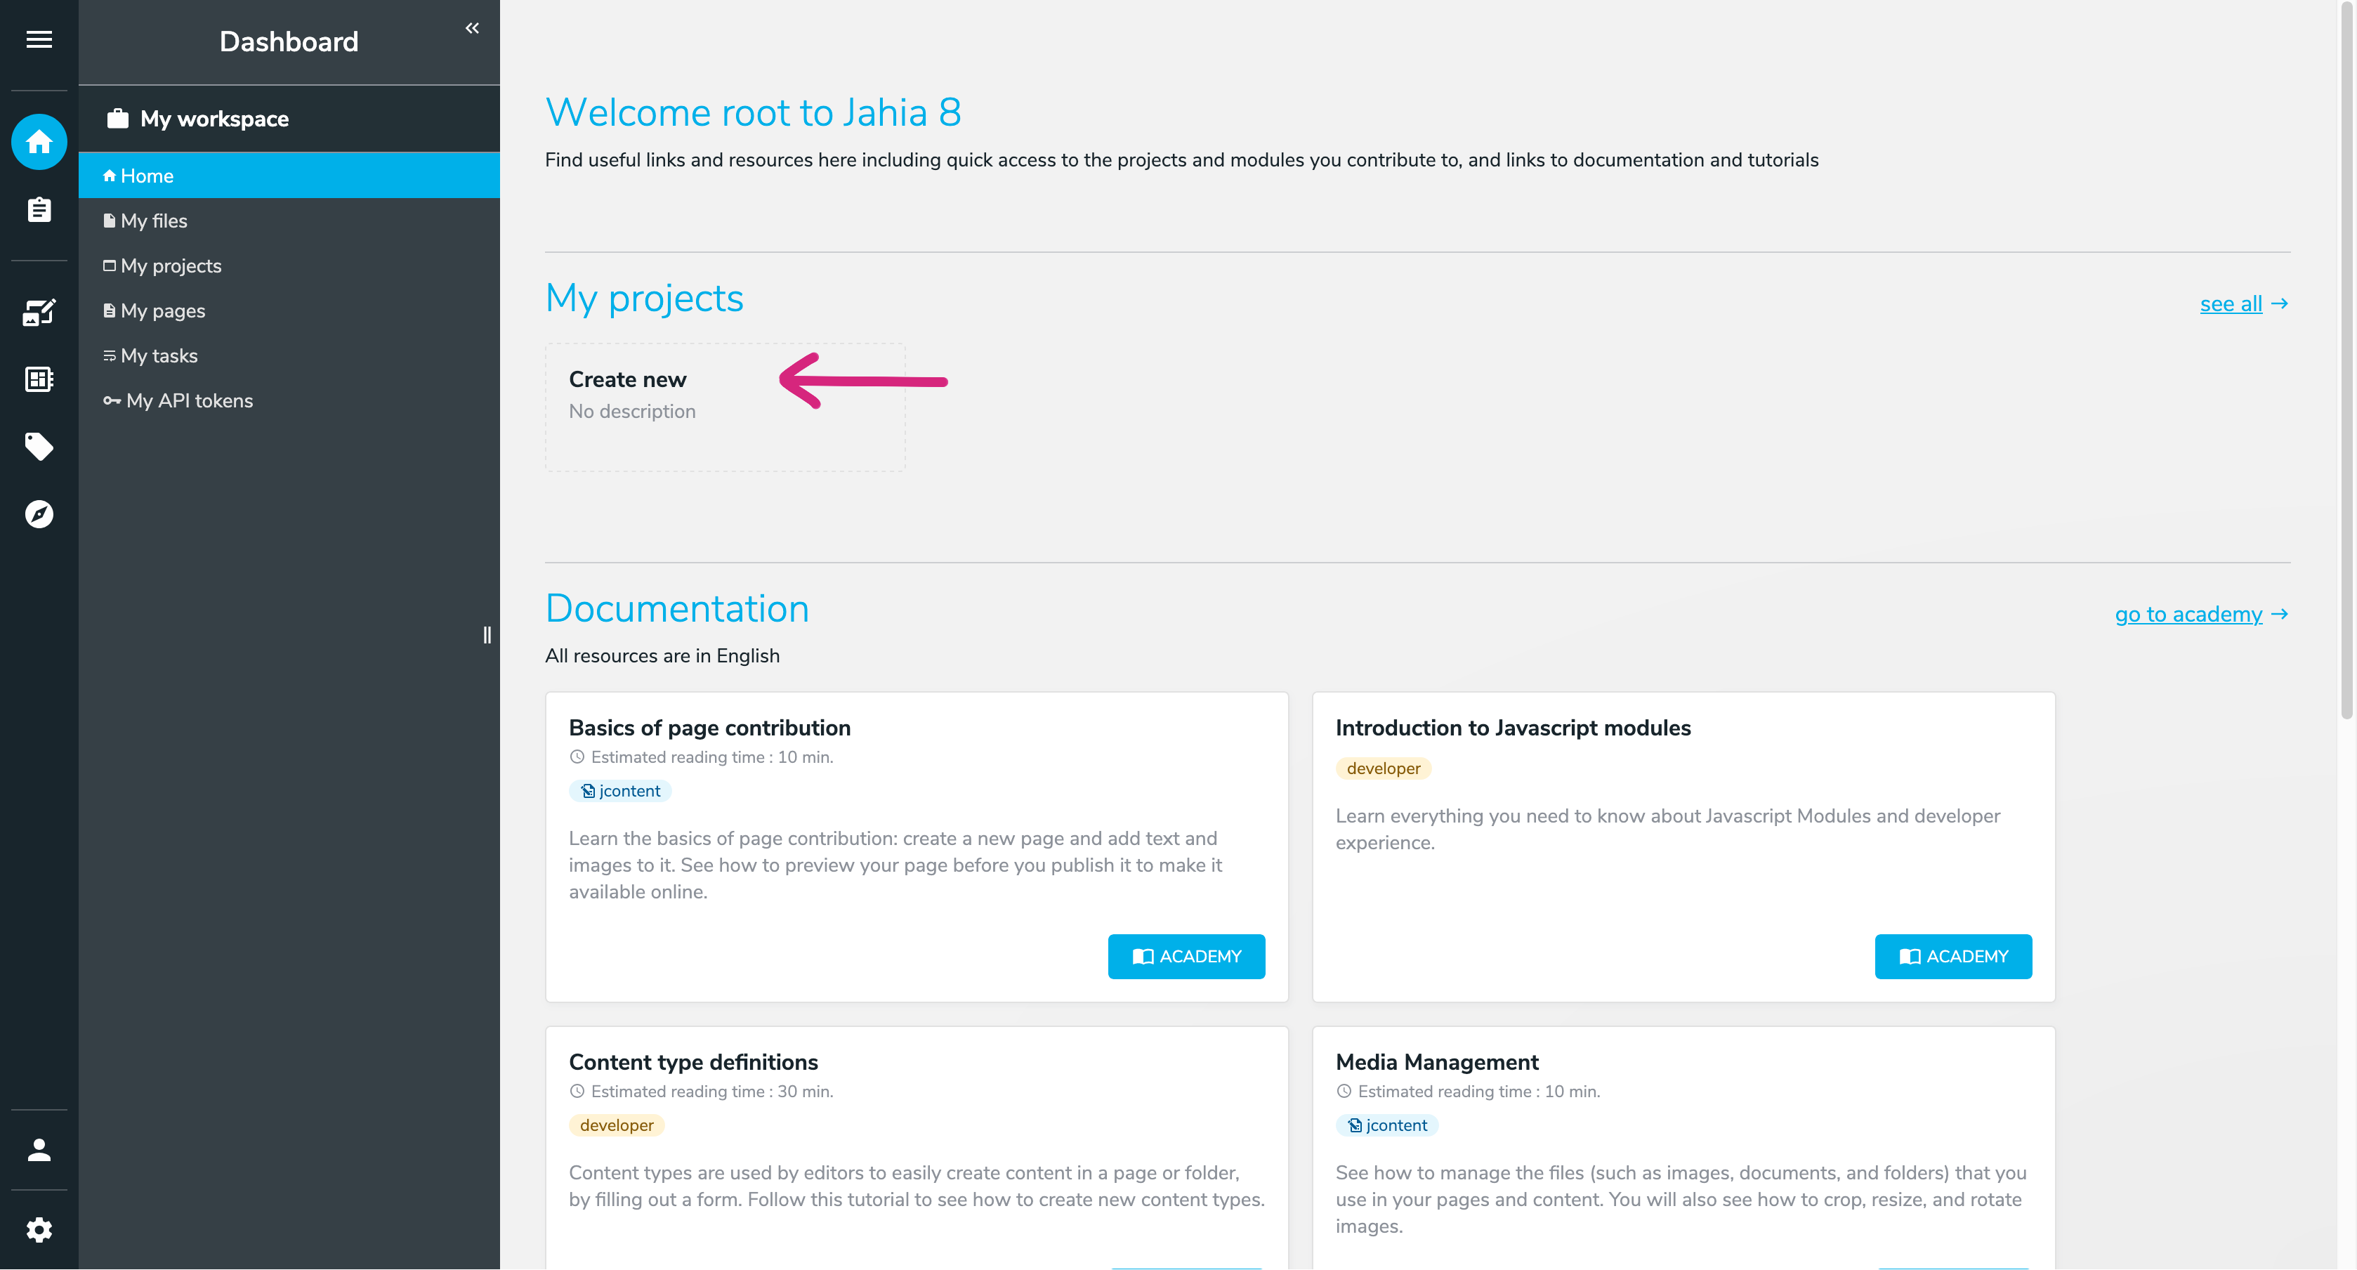Viewport: 2357px width, 1270px height.
Task: Follow the go to academy link
Action: [x=2188, y=614]
